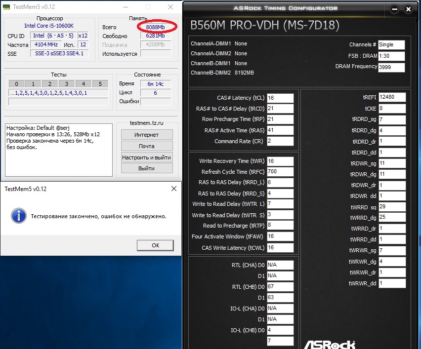Viewport: 421px width, 349px height.
Task: Click the Command Rate (CR) field
Action: click(280, 141)
